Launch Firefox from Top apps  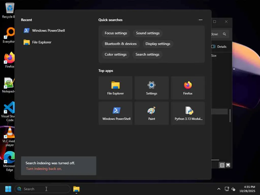point(188,88)
